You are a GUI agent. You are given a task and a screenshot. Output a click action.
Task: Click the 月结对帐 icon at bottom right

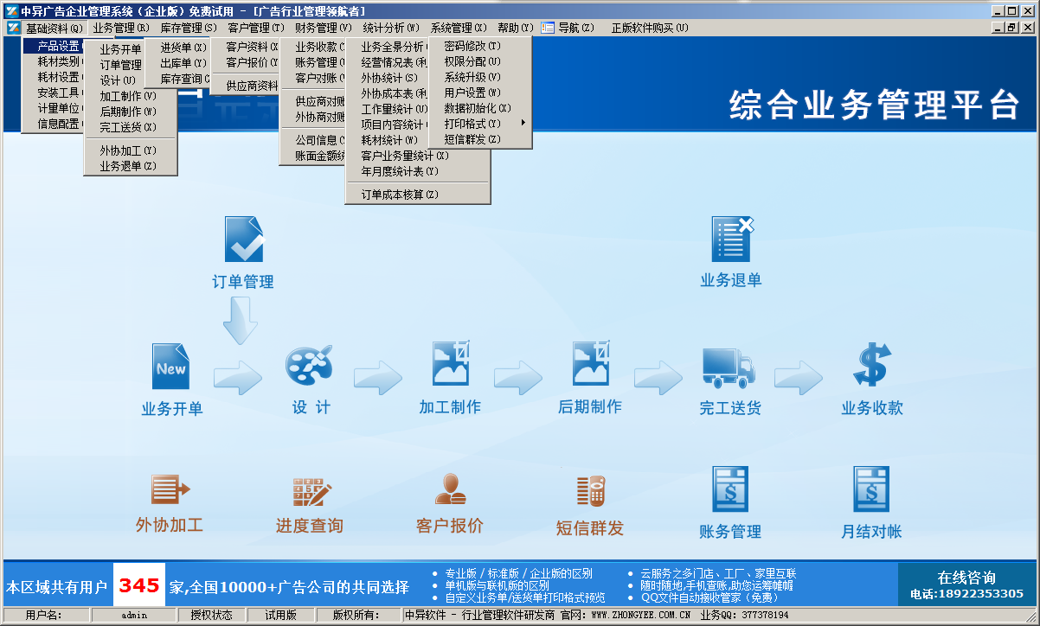(870, 490)
